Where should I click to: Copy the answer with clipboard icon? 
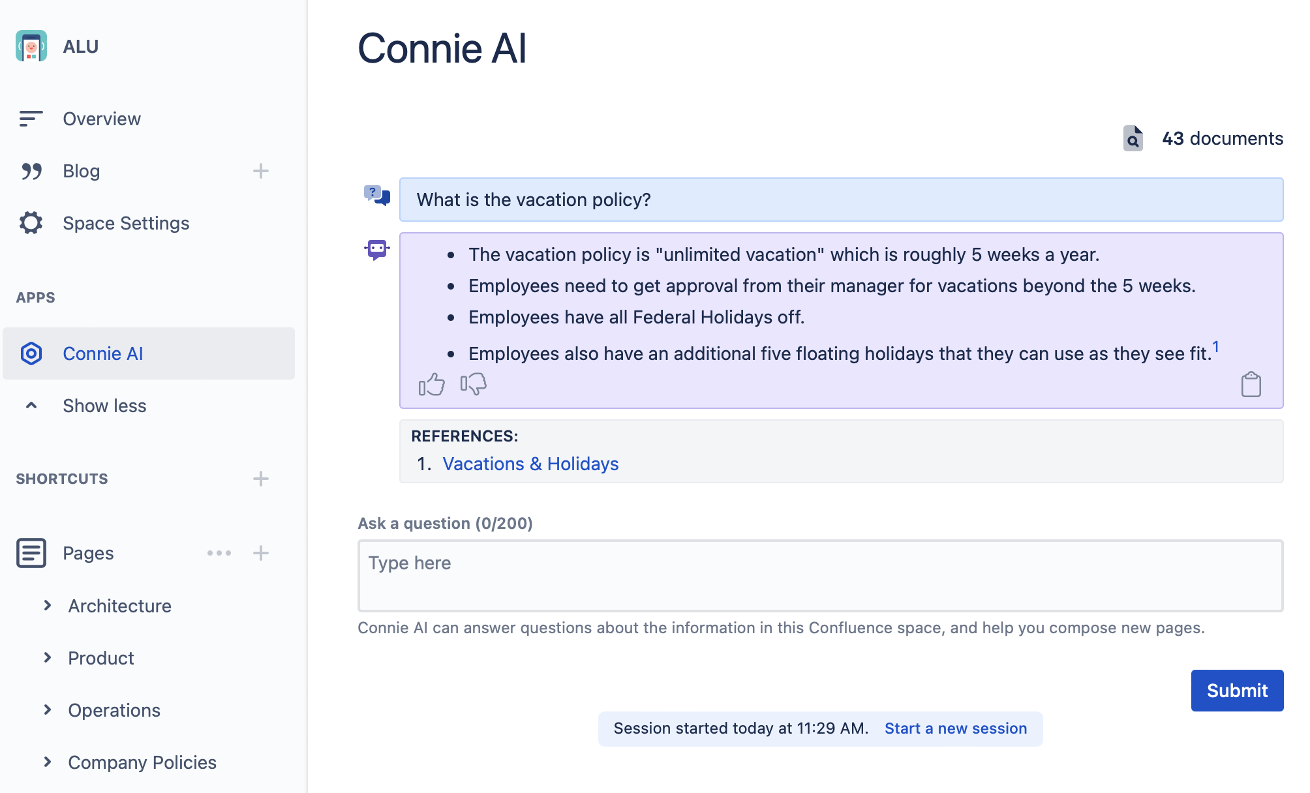click(x=1251, y=384)
